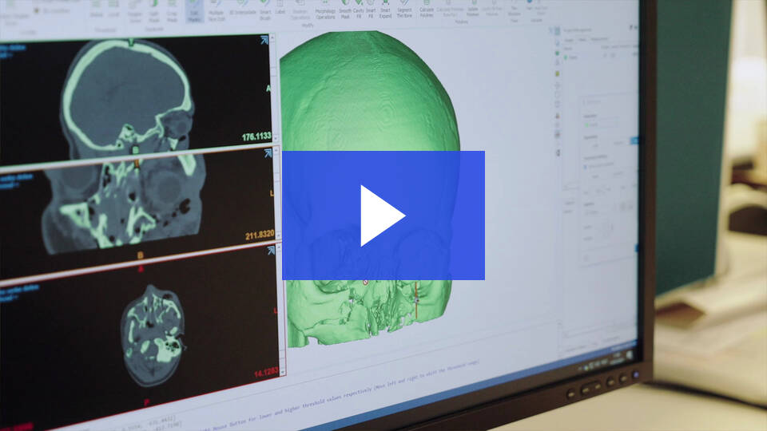Open the Crop Mask tool
Screen dimensions: 767x431
click(172, 12)
